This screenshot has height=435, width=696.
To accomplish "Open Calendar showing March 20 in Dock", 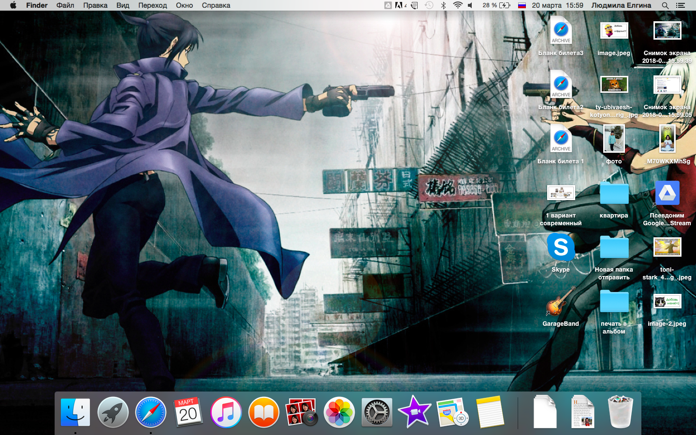I will click(188, 412).
